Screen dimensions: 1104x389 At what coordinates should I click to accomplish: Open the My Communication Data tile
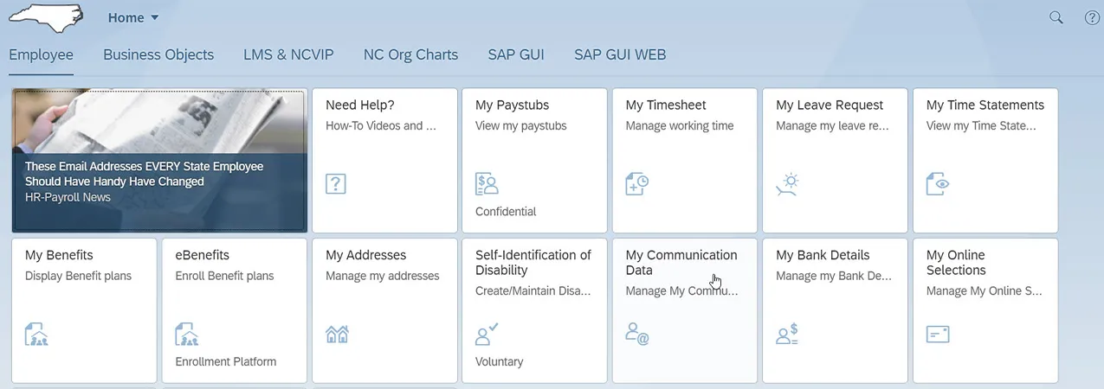[684, 309]
